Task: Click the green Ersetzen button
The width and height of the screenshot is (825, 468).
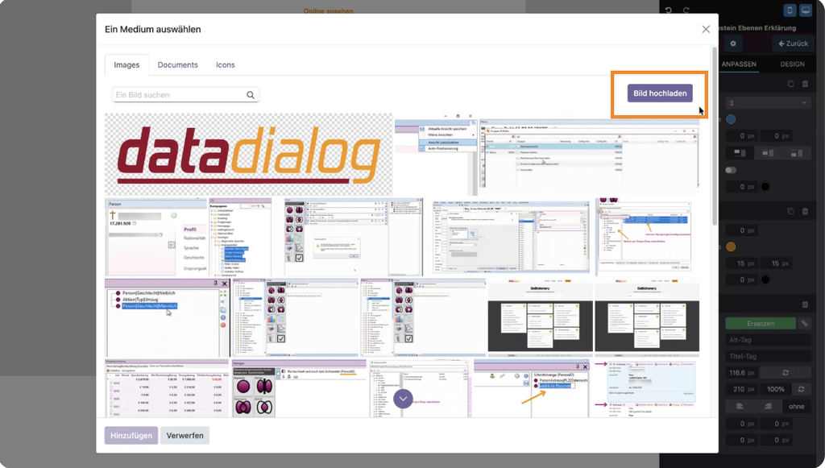Action: click(x=761, y=323)
